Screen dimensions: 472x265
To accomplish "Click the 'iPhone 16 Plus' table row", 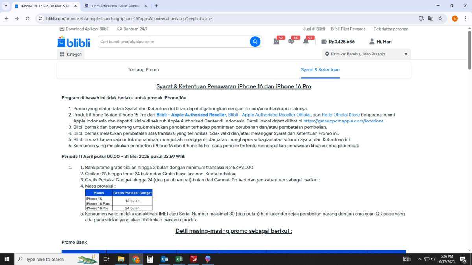I will click(x=99, y=203).
